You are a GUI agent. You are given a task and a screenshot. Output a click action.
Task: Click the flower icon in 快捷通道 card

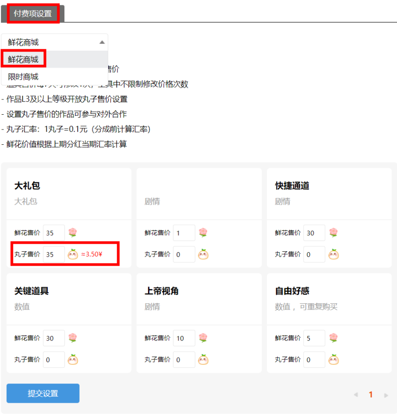(333, 233)
